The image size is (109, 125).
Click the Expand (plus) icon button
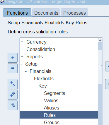point(13,58)
